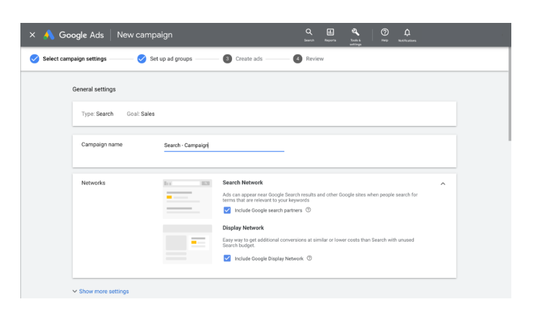This screenshot has width=540, height=320.
Task: Click the Type: Search label
Action: [x=97, y=114]
